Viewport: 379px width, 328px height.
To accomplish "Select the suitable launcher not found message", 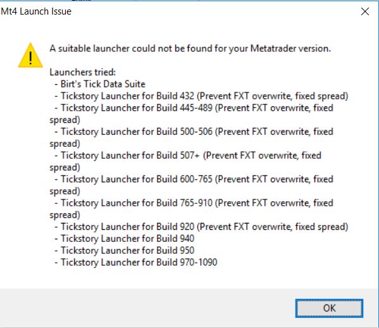I will tap(190, 48).
